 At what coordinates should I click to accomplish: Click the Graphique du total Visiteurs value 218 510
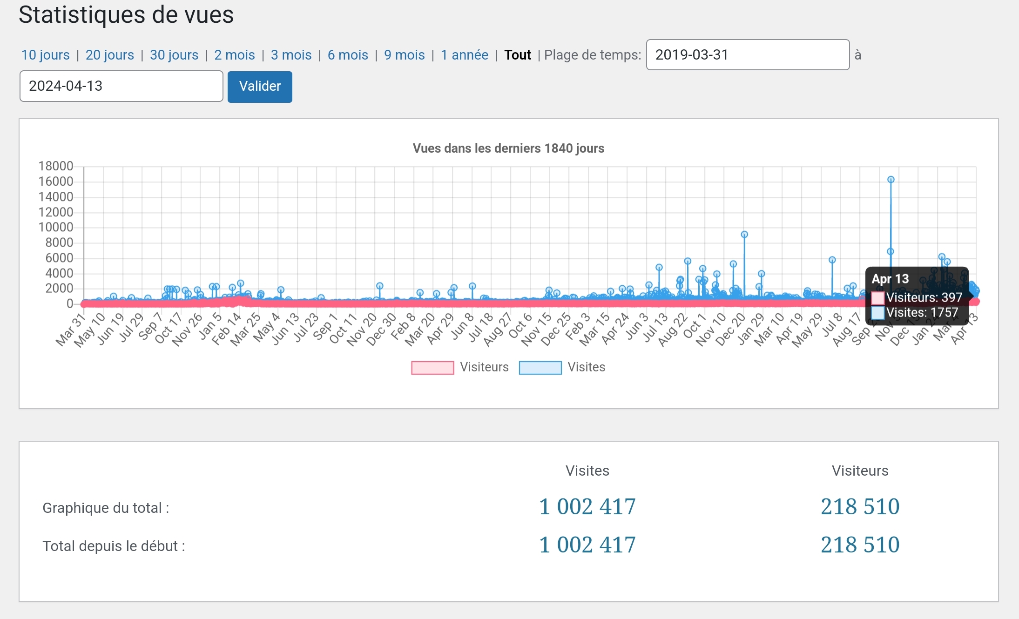860,506
